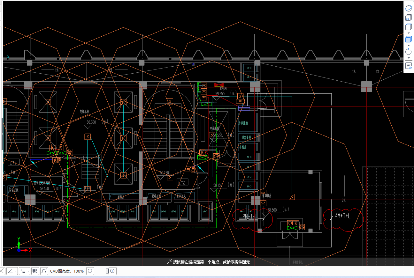
Task: Click the 60.300 elevation text
Action: coord(91,122)
